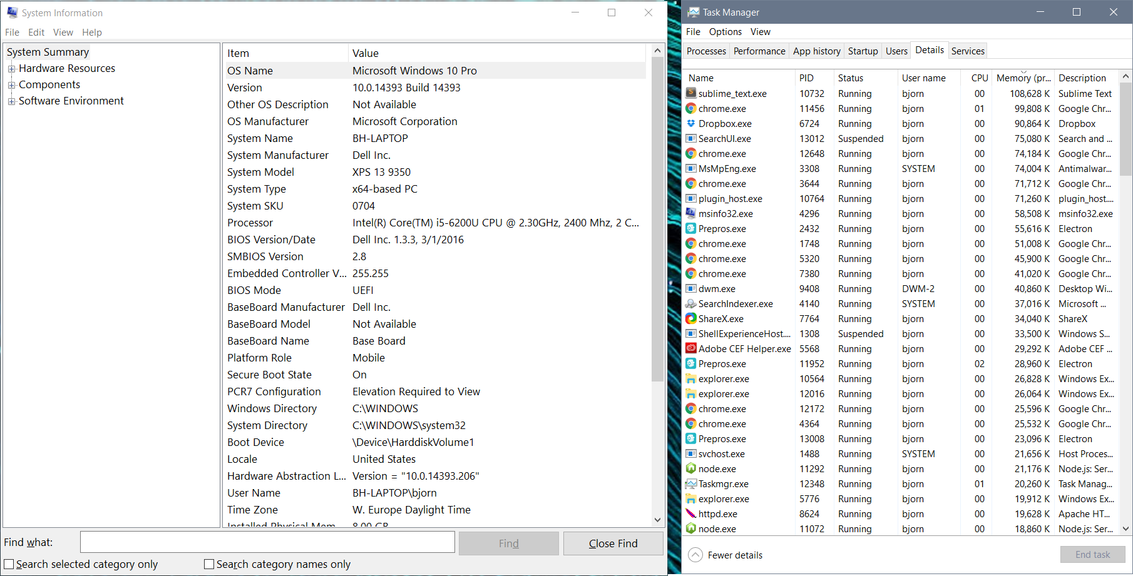Image resolution: width=1133 pixels, height=576 pixels.
Task: Expand the Software Environment tree node
Action: point(11,101)
